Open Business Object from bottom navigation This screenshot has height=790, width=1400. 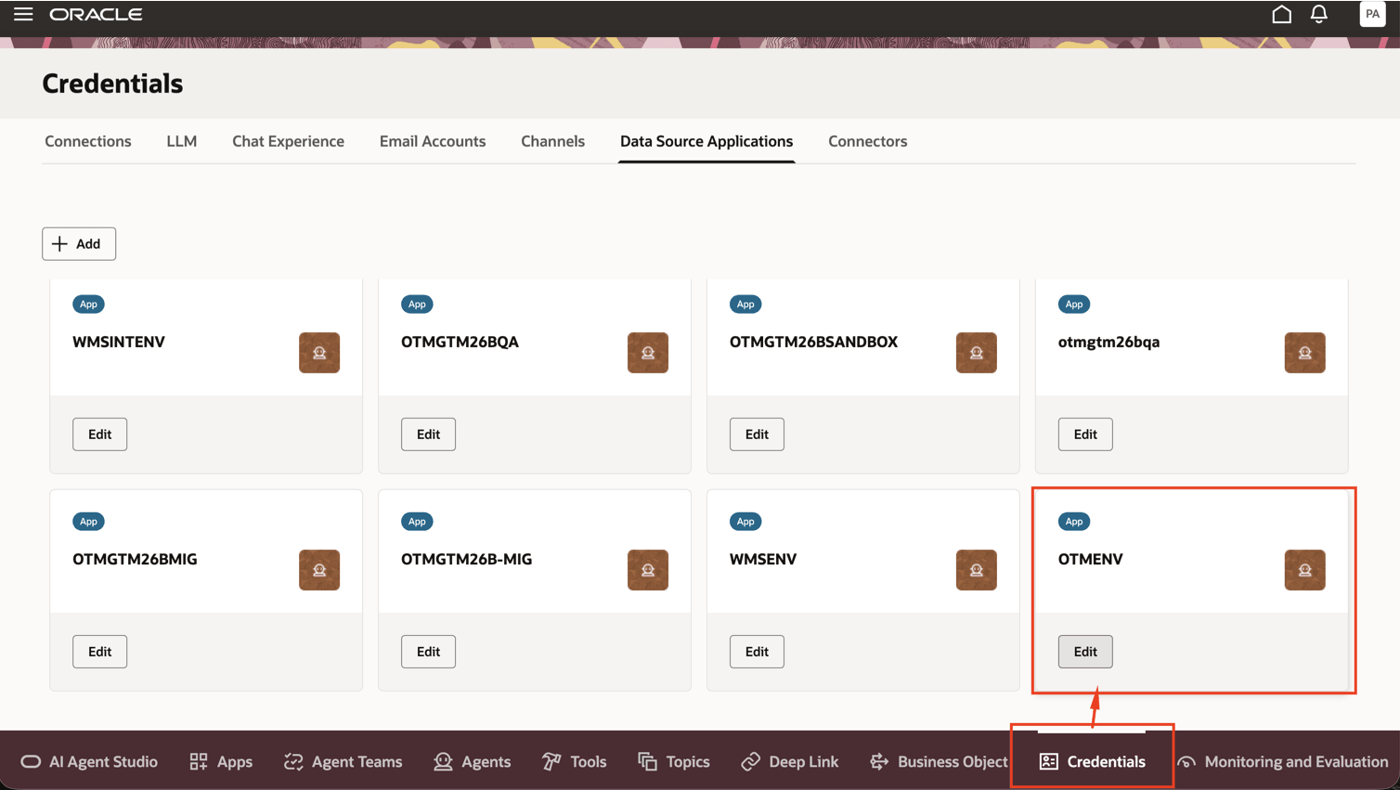click(938, 761)
